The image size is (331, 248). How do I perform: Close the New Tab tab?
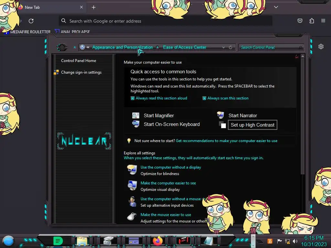coord(81,7)
